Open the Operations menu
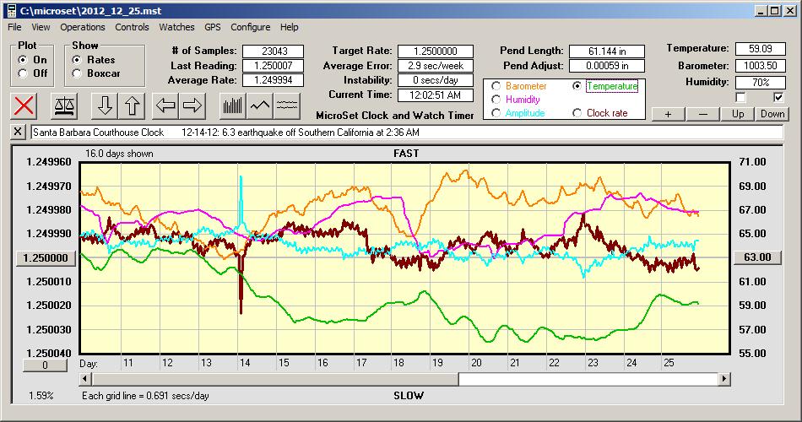 pyautogui.click(x=83, y=27)
